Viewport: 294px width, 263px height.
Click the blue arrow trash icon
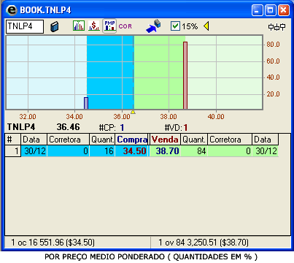[x=153, y=26]
